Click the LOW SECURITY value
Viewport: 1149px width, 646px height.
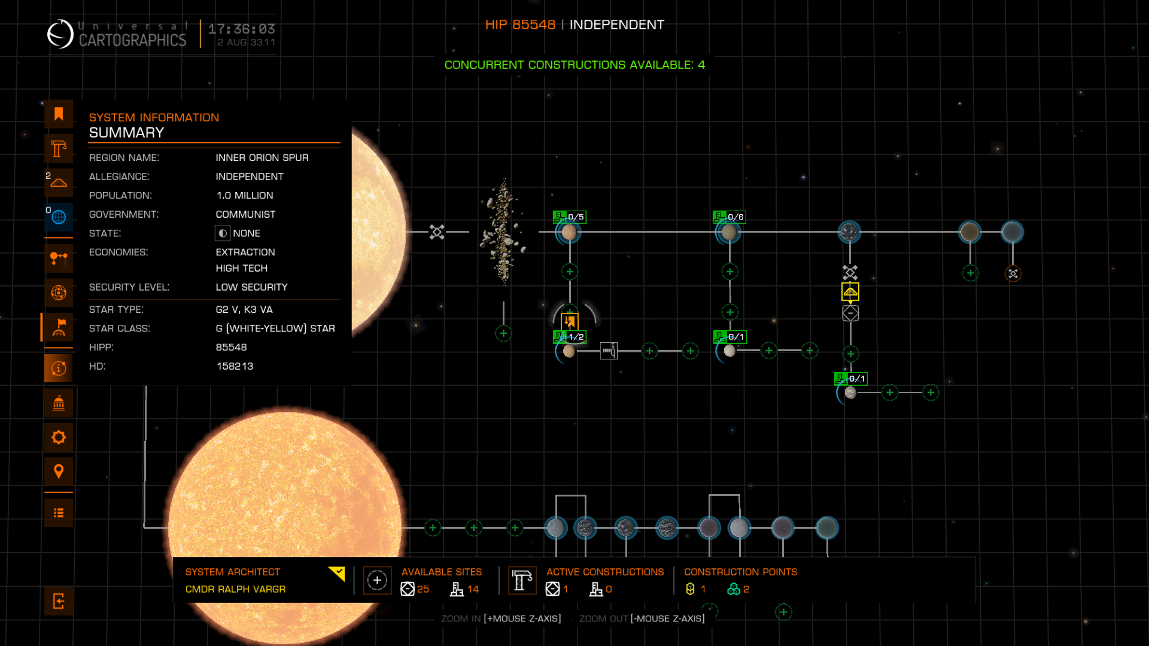click(251, 287)
